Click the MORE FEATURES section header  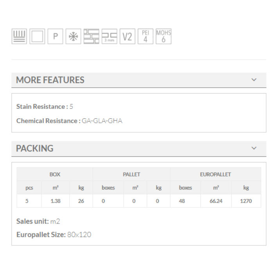[50, 80]
